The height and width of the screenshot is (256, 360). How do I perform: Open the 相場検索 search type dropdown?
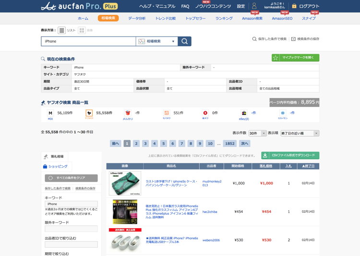coord(156,41)
